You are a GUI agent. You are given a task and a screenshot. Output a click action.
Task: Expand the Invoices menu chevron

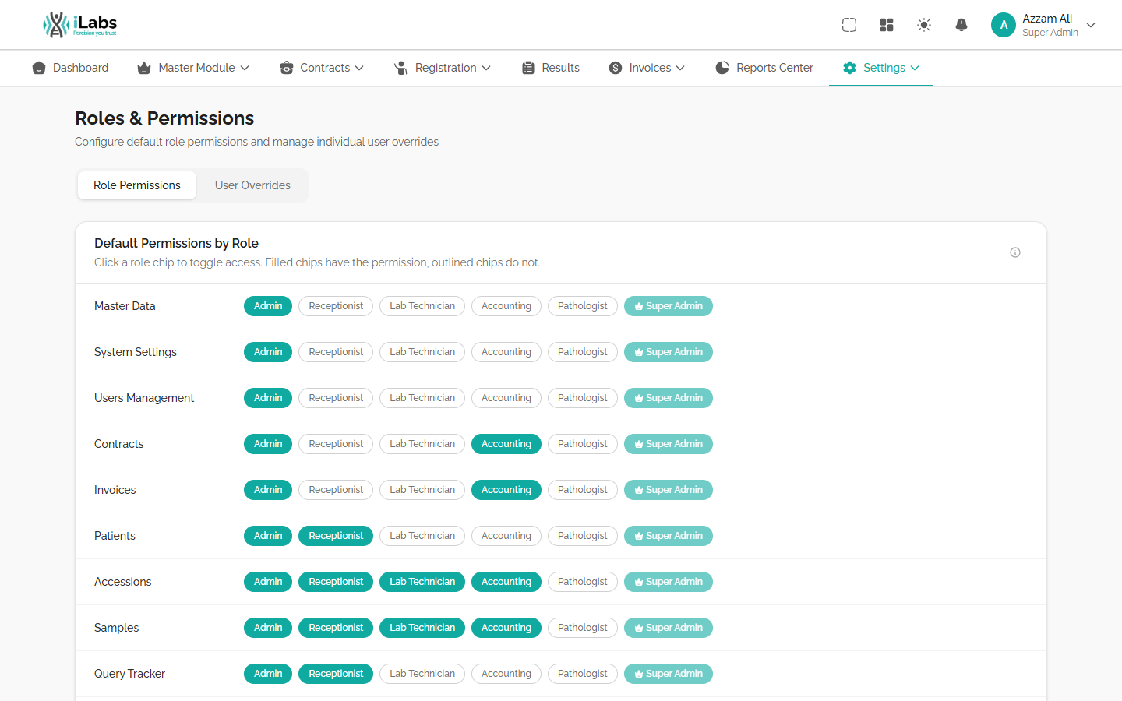680,68
